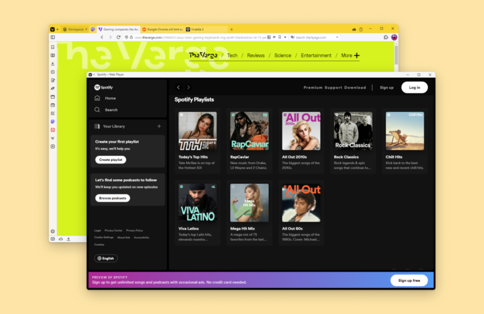Screen dimensions: 484x314
Task: Click the plus to create playlist or folder
Action: (159, 126)
